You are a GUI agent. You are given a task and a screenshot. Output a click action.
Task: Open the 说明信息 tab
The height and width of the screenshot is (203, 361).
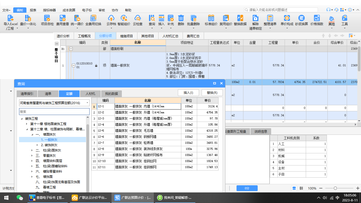(261, 131)
